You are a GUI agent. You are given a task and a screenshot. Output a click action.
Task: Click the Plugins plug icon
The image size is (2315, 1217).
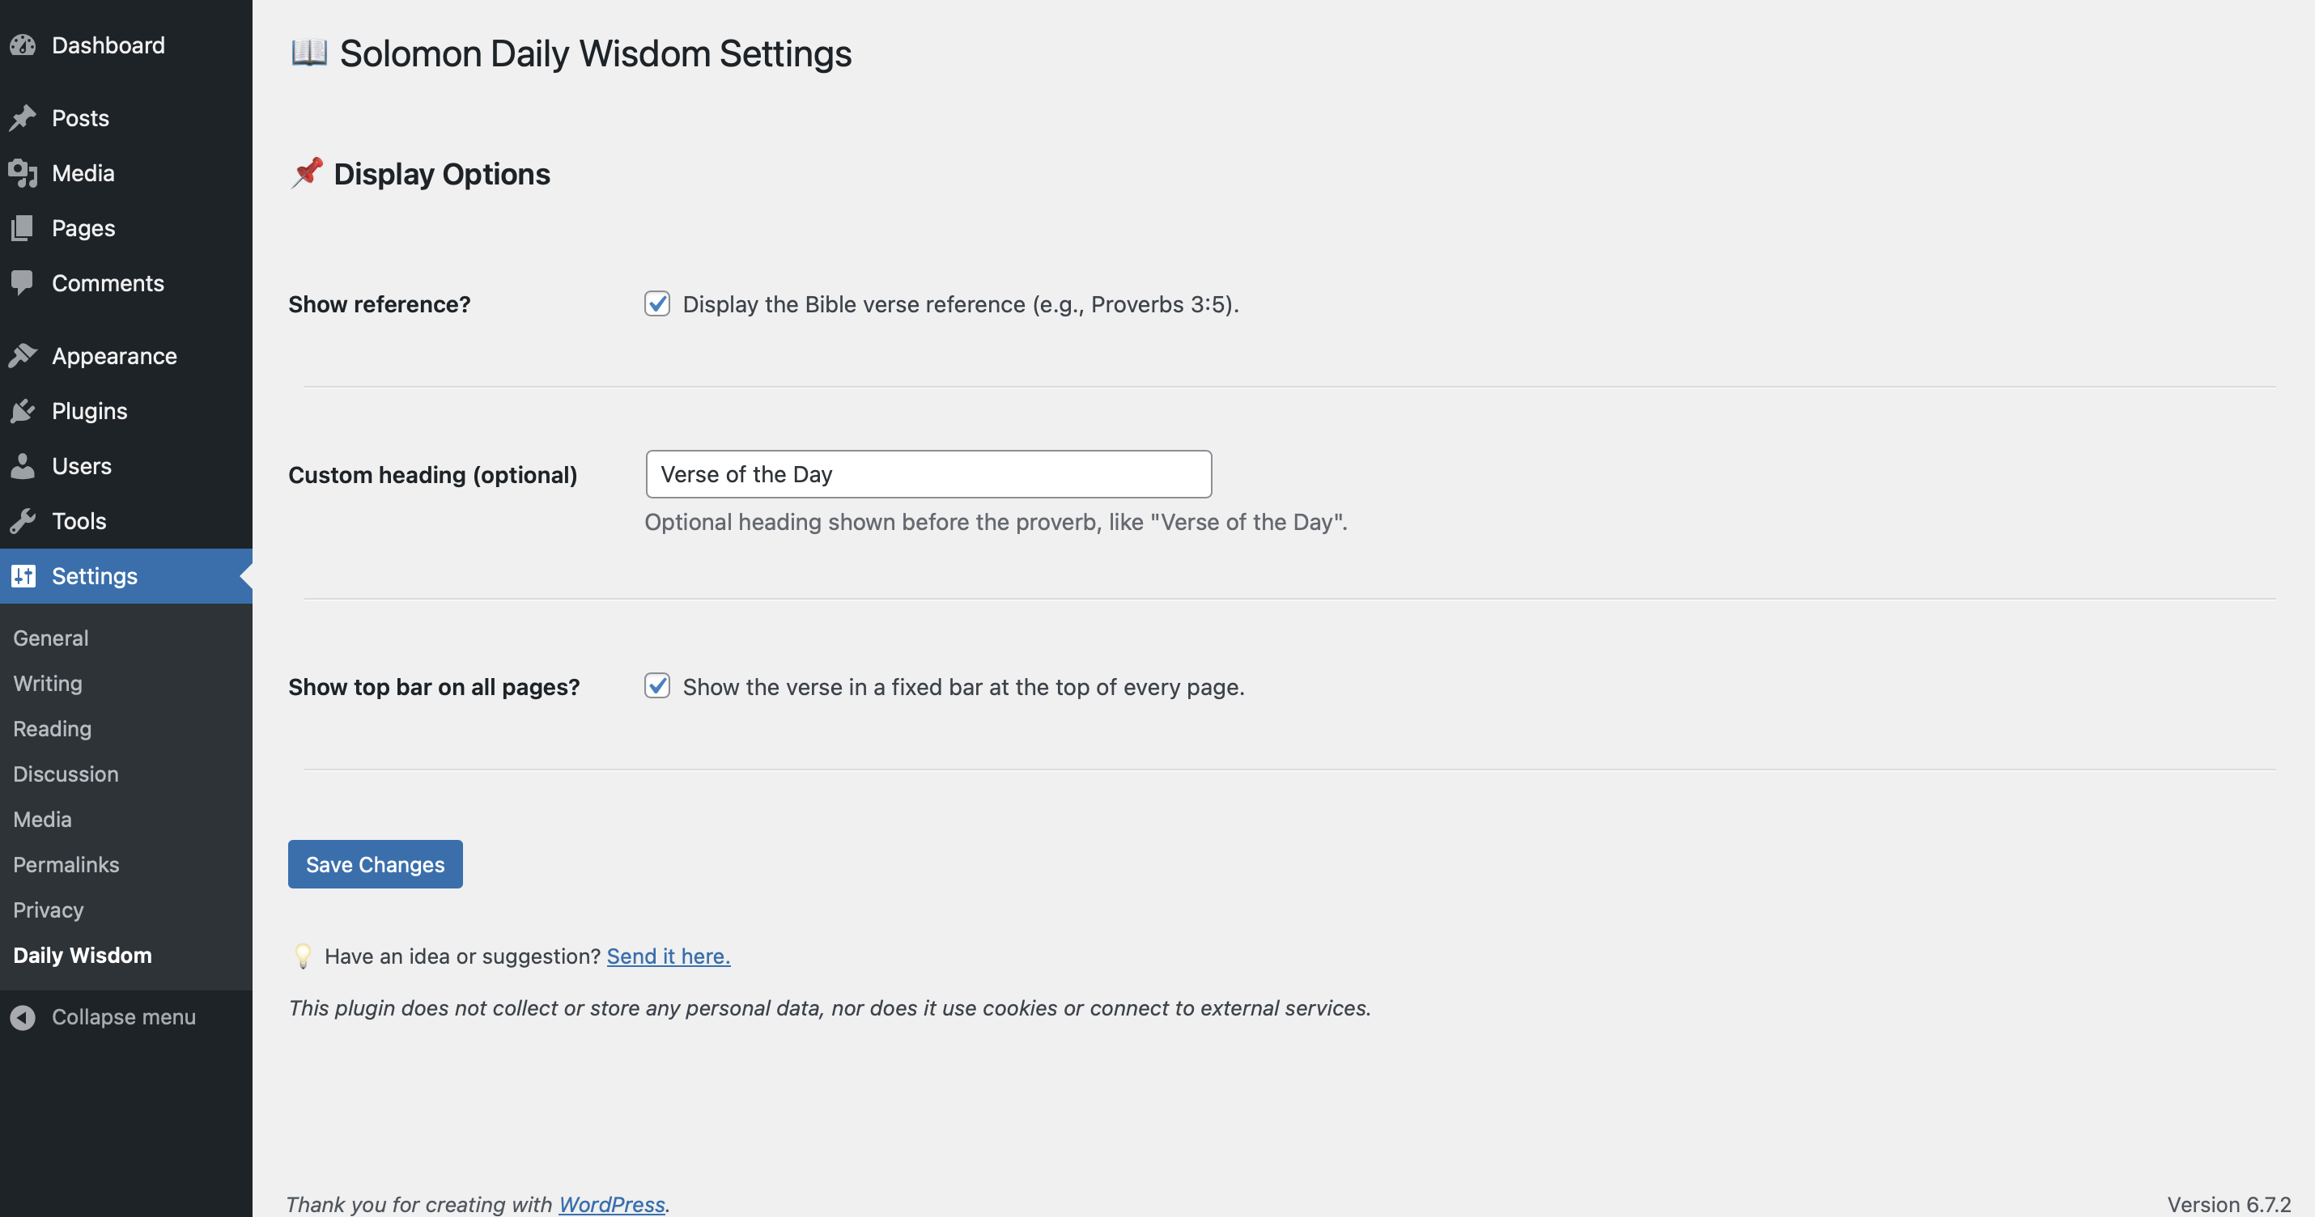[23, 411]
